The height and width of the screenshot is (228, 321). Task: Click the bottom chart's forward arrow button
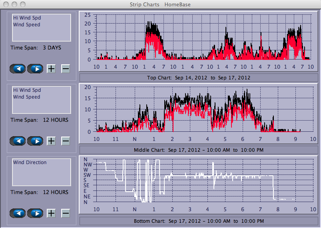pyautogui.click(x=35, y=213)
